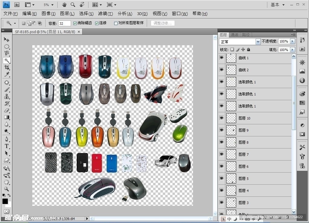Screen dimensions: 309x223
Task: Select the Pen tool
Action: [7, 139]
